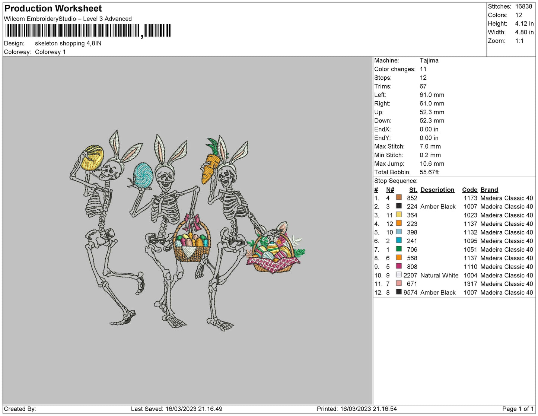Click the Max Jump value 10.6 mm
Image resolution: width=538 pixels, height=416 pixels.
click(432, 163)
